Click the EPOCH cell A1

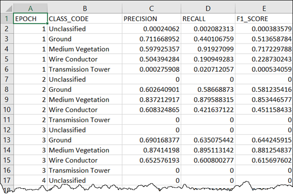[30, 19]
